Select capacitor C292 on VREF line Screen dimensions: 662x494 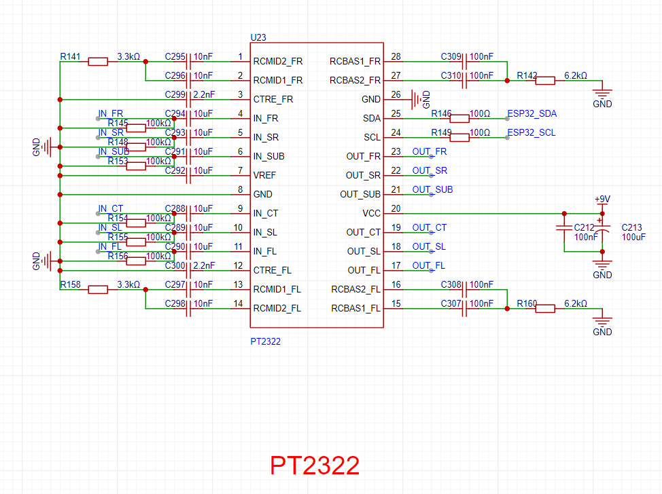click(x=188, y=176)
